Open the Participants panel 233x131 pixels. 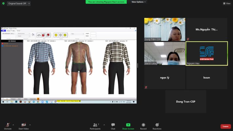click(x=95, y=125)
